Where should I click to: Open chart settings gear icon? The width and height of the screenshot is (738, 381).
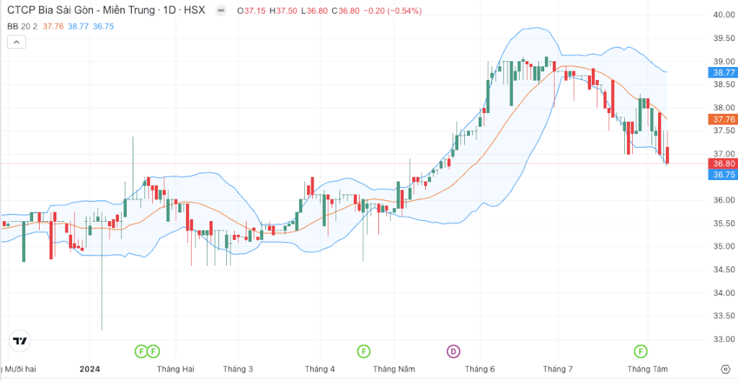point(726,369)
